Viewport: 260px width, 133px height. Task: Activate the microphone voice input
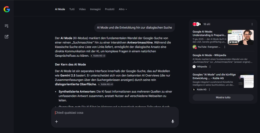pyautogui.click(x=173, y=122)
